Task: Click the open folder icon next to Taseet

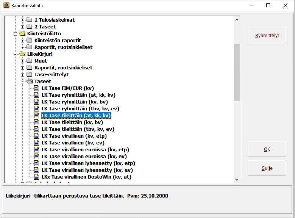Action: [30, 82]
